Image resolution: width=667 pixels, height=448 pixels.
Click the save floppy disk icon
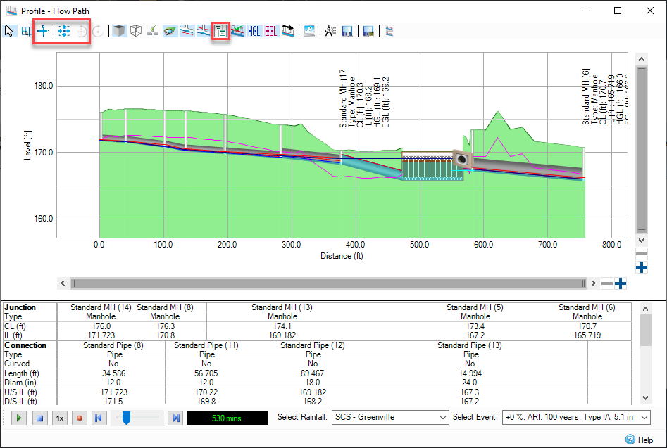pos(347,31)
